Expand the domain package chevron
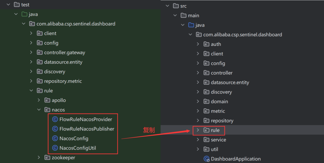 click(x=198, y=101)
